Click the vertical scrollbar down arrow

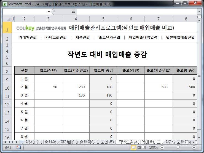click(x=199, y=138)
